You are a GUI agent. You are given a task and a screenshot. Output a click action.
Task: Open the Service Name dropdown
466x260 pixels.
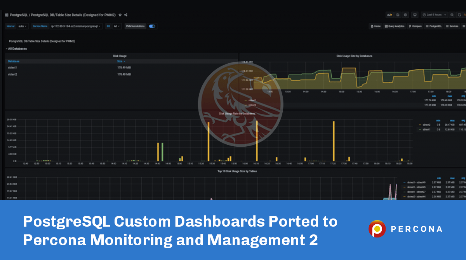[x=76, y=26]
